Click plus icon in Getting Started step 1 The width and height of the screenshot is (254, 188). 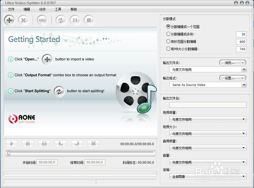(47, 59)
